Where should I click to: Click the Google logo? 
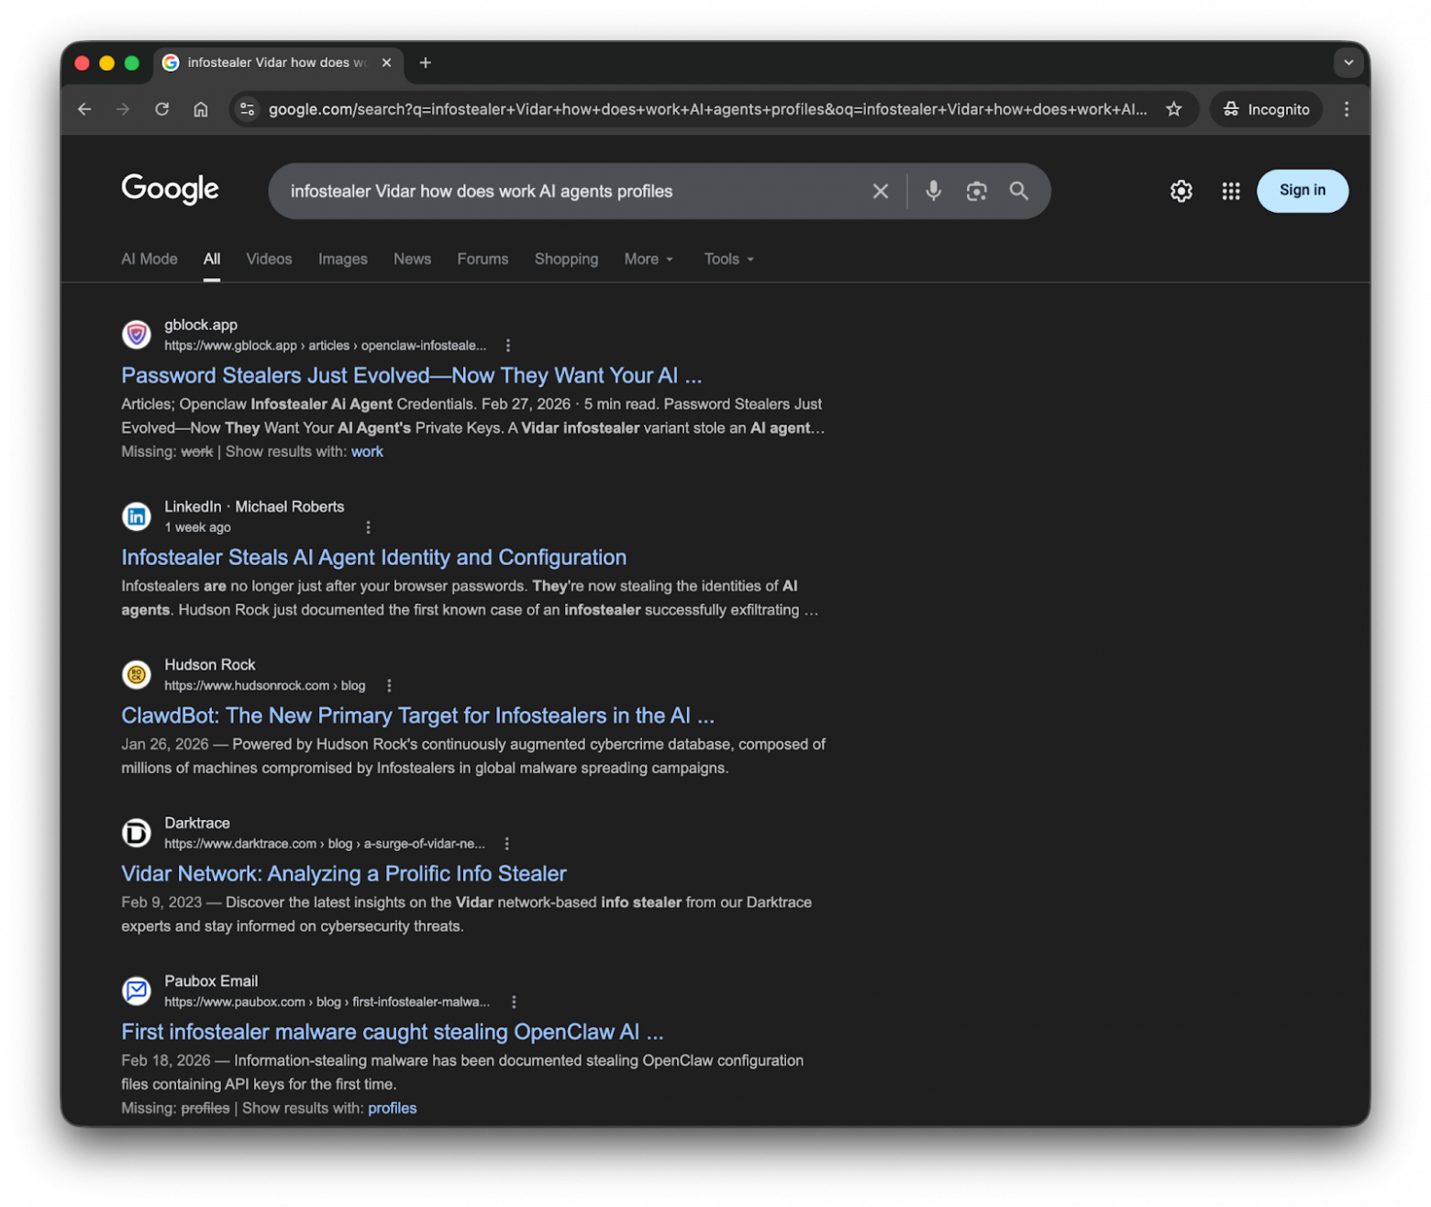pos(171,189)
